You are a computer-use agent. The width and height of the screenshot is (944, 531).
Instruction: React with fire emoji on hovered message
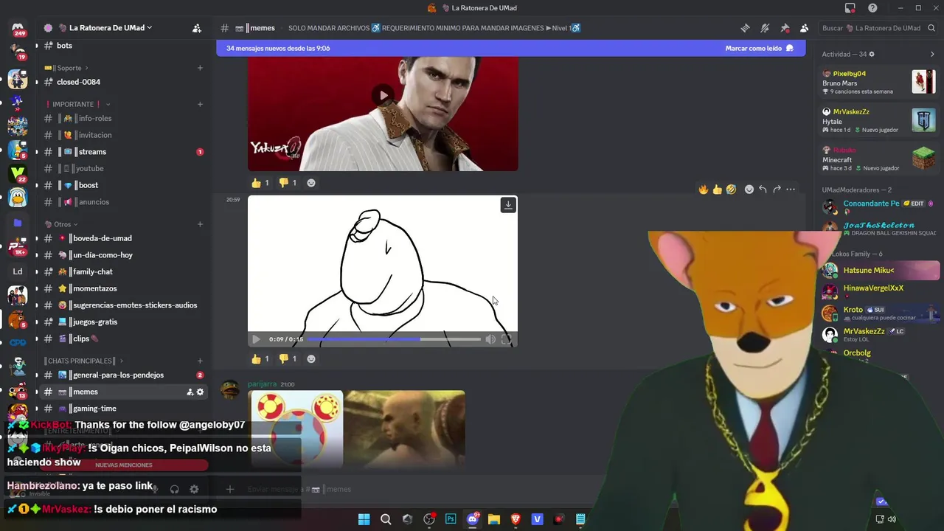tap(704, 190)
